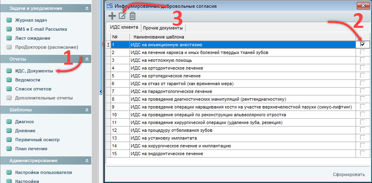Click the edit pencil icon in toolbar

[122, 16]
